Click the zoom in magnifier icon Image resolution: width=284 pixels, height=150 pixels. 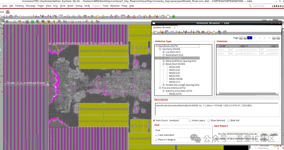pos(68,17)
